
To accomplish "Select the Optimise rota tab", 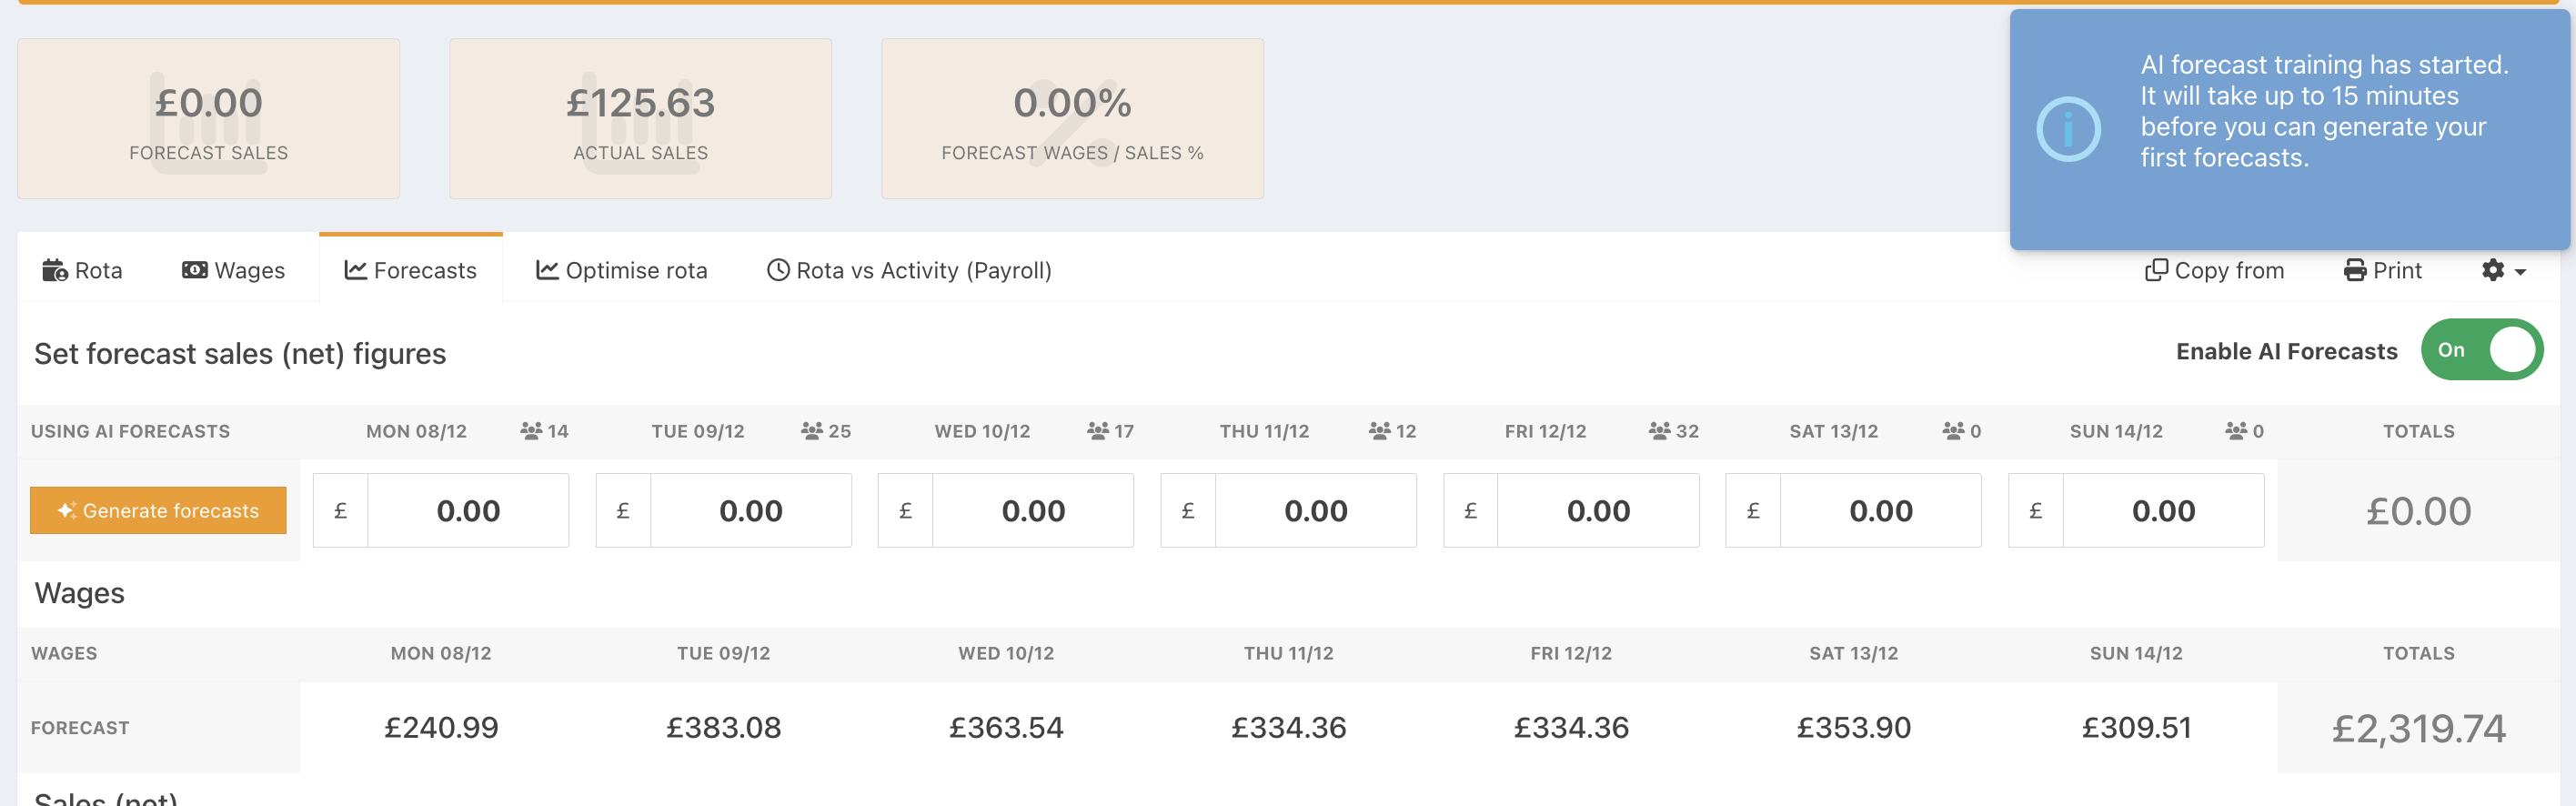I will coord(622,270).
